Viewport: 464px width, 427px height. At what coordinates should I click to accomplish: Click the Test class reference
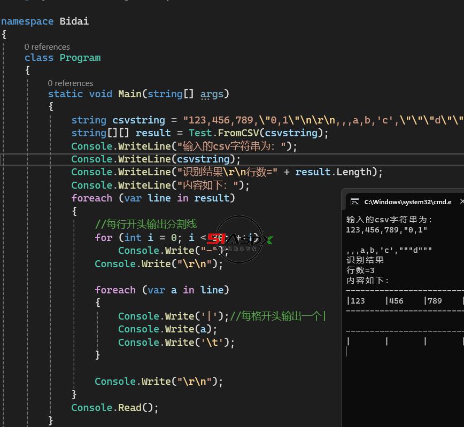tap(200, 133)
